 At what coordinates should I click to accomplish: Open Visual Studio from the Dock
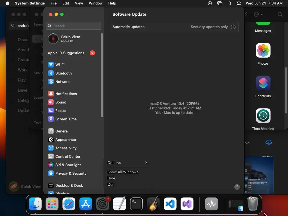tap(187, 204)
